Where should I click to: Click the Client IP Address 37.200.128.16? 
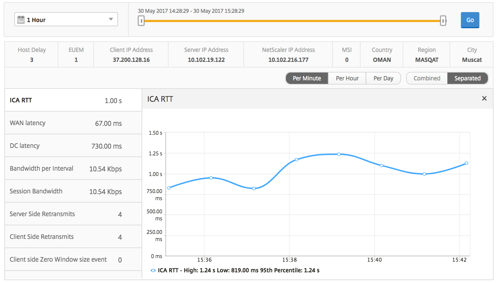(131, 60)
